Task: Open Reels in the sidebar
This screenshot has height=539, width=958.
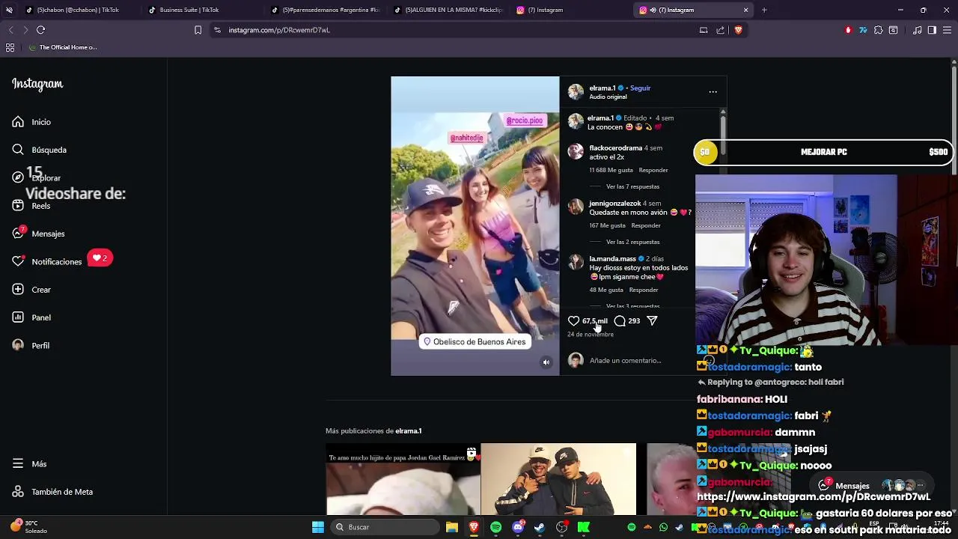Action: pos(31,206)
